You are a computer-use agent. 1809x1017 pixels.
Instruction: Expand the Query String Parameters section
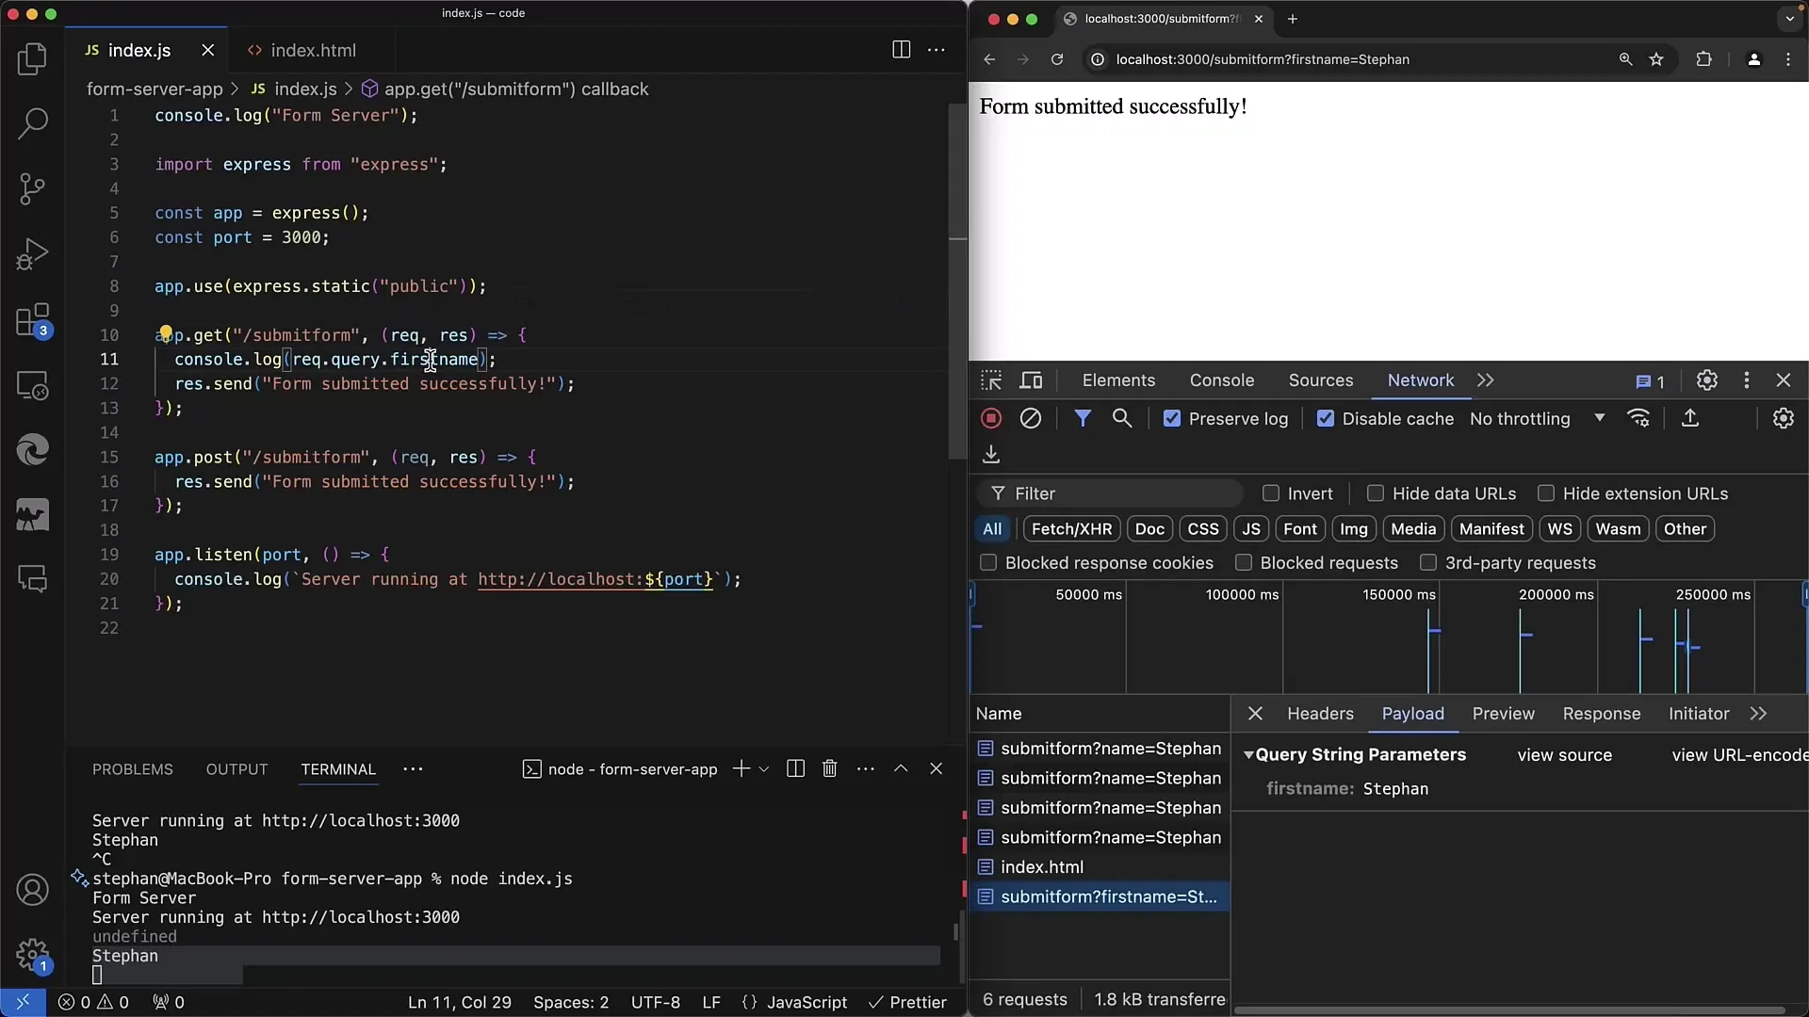pos(1248,753)
